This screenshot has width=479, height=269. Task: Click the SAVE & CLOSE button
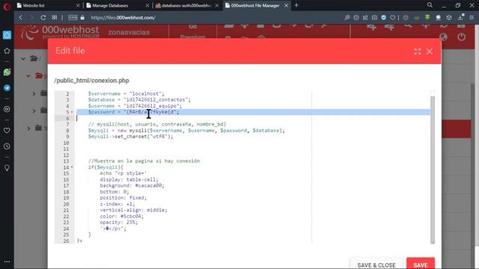pyautogui.click(x=376, y=264)
